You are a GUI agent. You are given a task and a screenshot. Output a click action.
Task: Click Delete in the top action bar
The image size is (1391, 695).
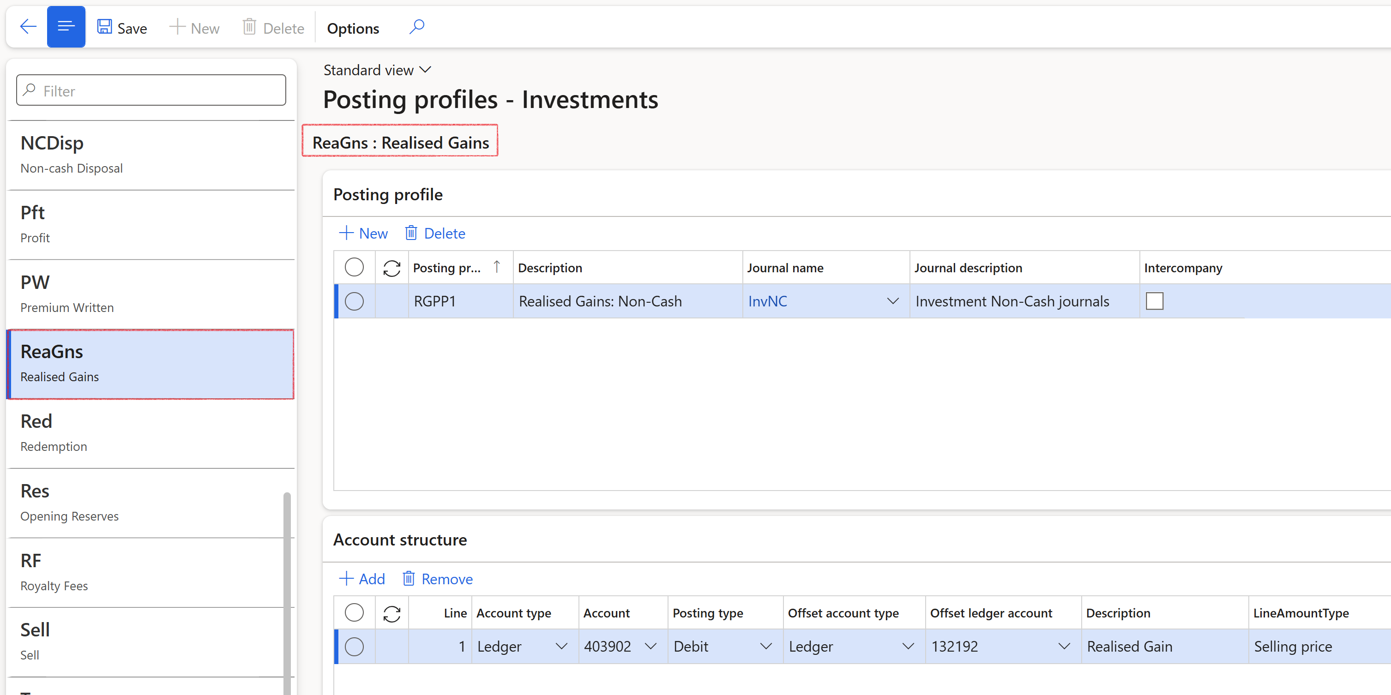tap(273, 28)
